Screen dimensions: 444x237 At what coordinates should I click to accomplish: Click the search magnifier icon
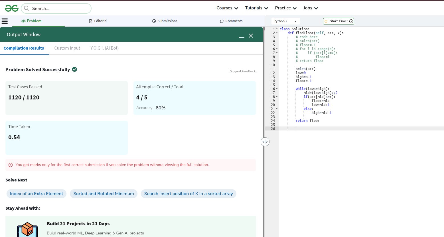27,8
